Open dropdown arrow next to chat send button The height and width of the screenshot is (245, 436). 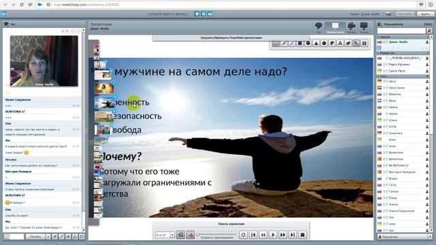[x=48, y=237]
